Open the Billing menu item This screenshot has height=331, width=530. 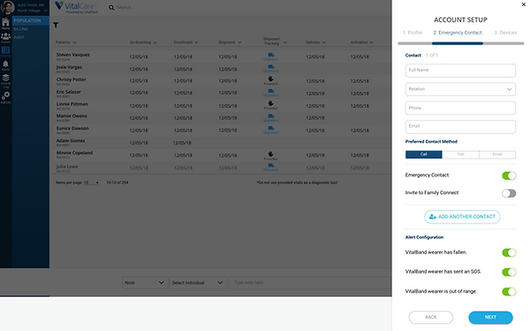(21, 29)
